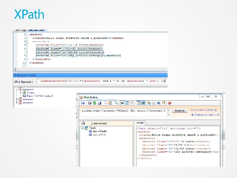Select 'Evaluate on button click' radio button

click(192, 115)
